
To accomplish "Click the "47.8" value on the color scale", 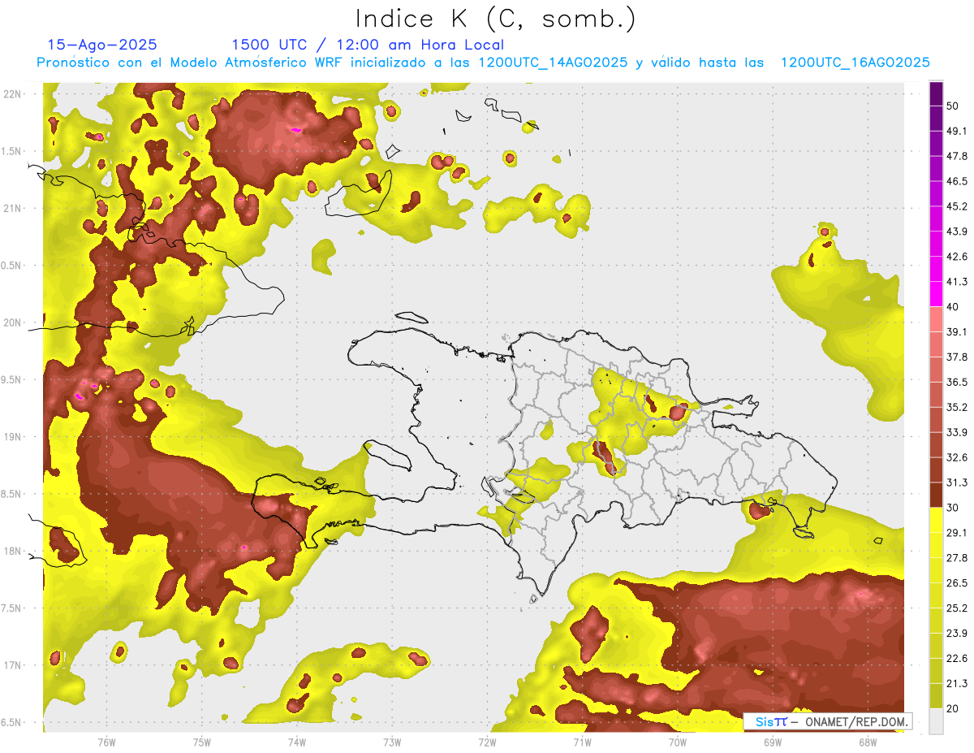I will point(957,156).
